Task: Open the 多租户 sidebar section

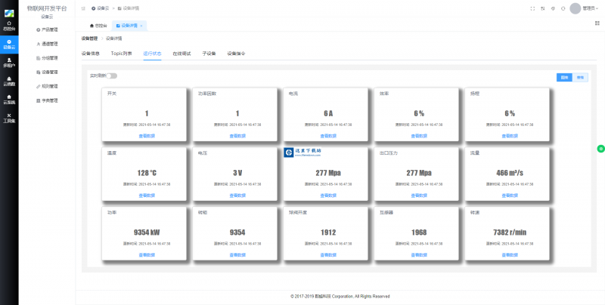Action: pos(8,63)
